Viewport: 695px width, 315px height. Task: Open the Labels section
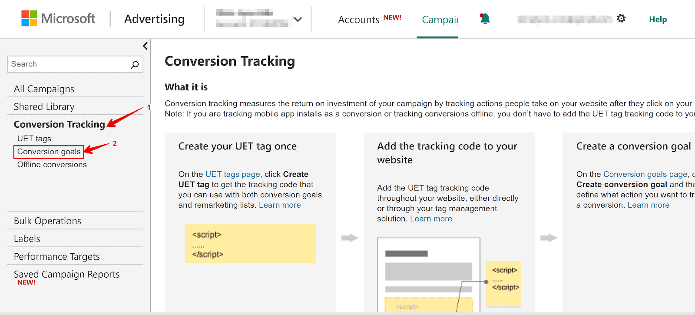[27, 239]
